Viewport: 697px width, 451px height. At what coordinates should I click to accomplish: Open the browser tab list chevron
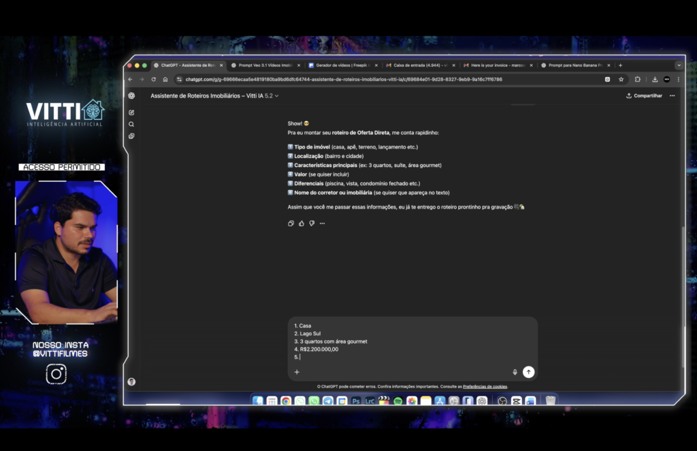679,65
